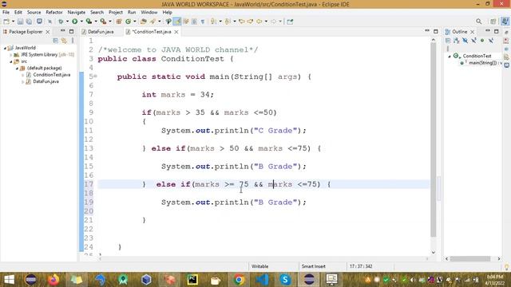Open the dropdown arrow beside the Run button
511x287 pixels.
pyautogui.click(x=81, y=22)
